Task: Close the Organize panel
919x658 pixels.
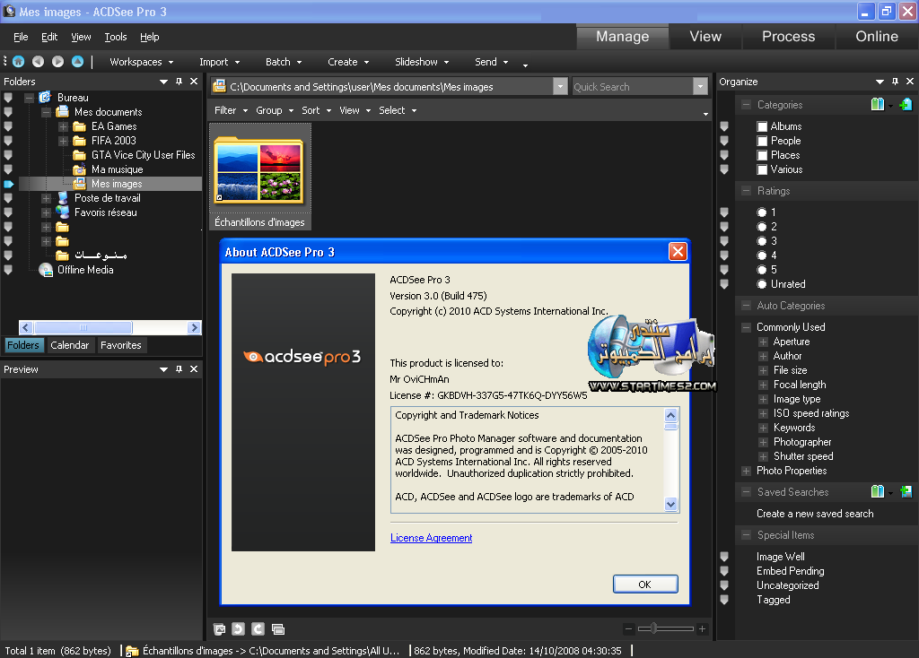Action: [910, 82]
